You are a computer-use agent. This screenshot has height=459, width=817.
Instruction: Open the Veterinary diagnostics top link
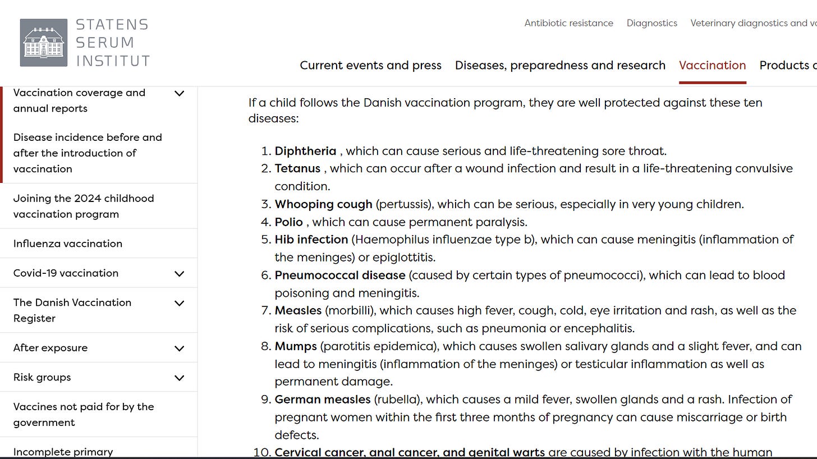point(753,23)
